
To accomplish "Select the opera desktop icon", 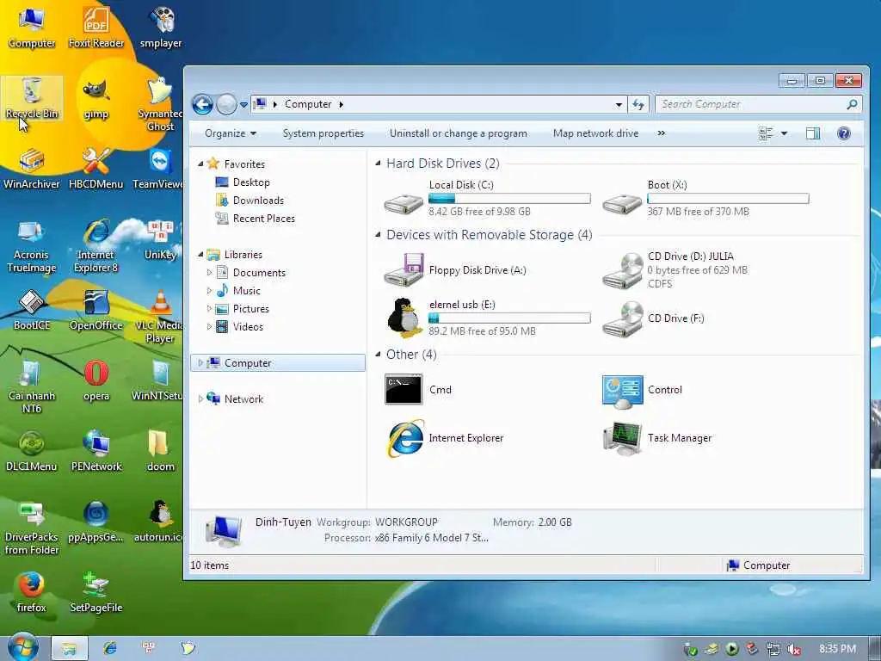I will pyautogui.click(x=96, y=380).
